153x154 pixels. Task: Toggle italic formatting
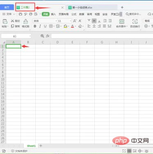pos(40,26)
